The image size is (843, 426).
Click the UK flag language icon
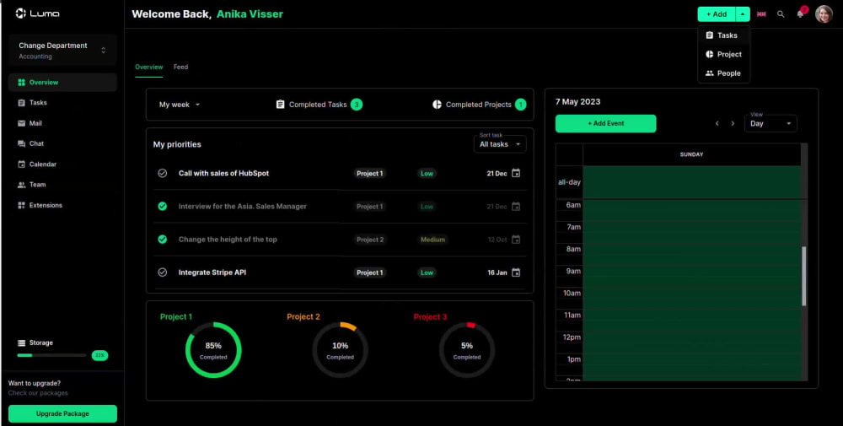[761, 14]
